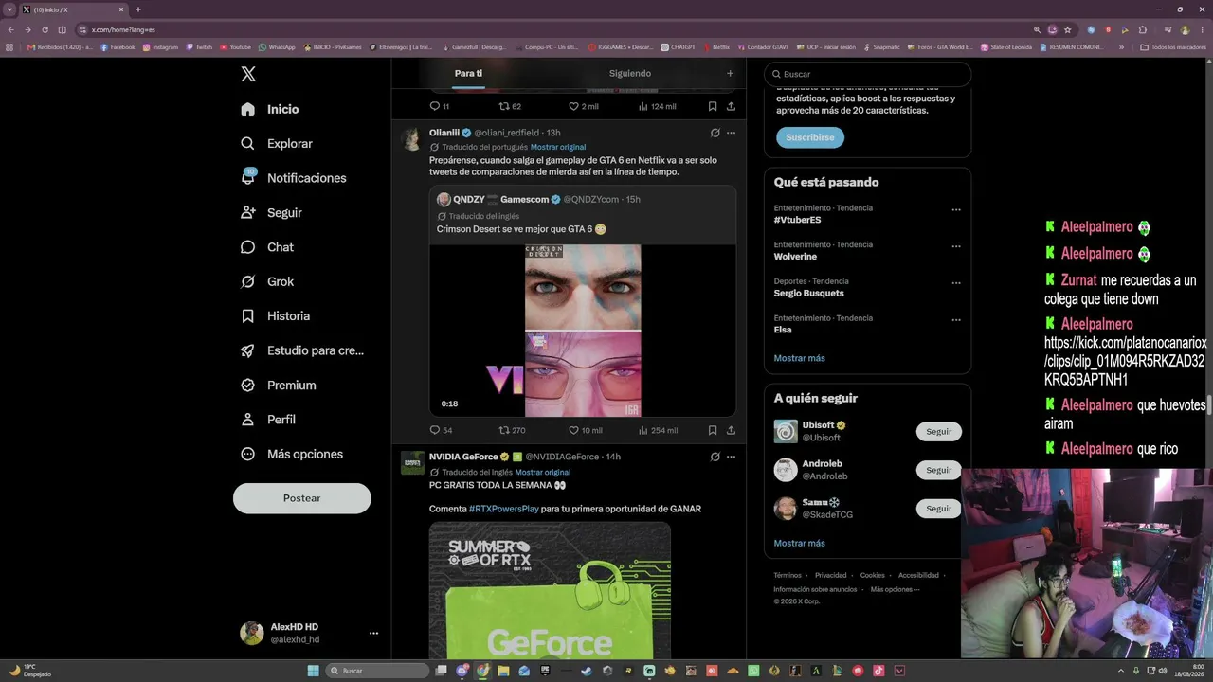Viewport: 1213px width, 682px height.
Task: Open the CHATGPT bookmark
Action: (x=679, y=46)
